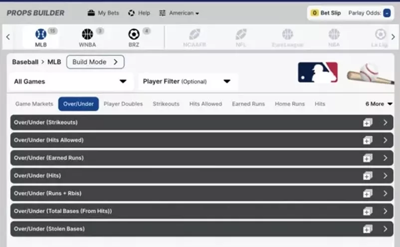Expand the 6 More tabs dropdown
400x247 pixels.
coord(379,104)
